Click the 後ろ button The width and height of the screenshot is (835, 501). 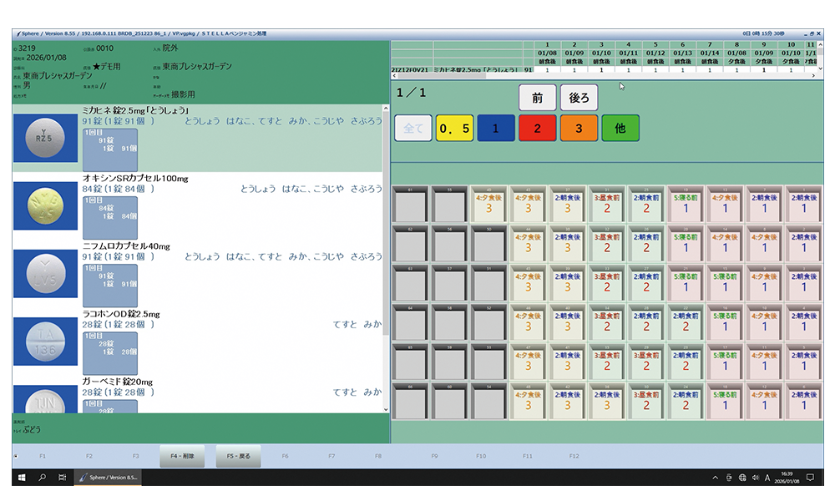pos(579,98)
